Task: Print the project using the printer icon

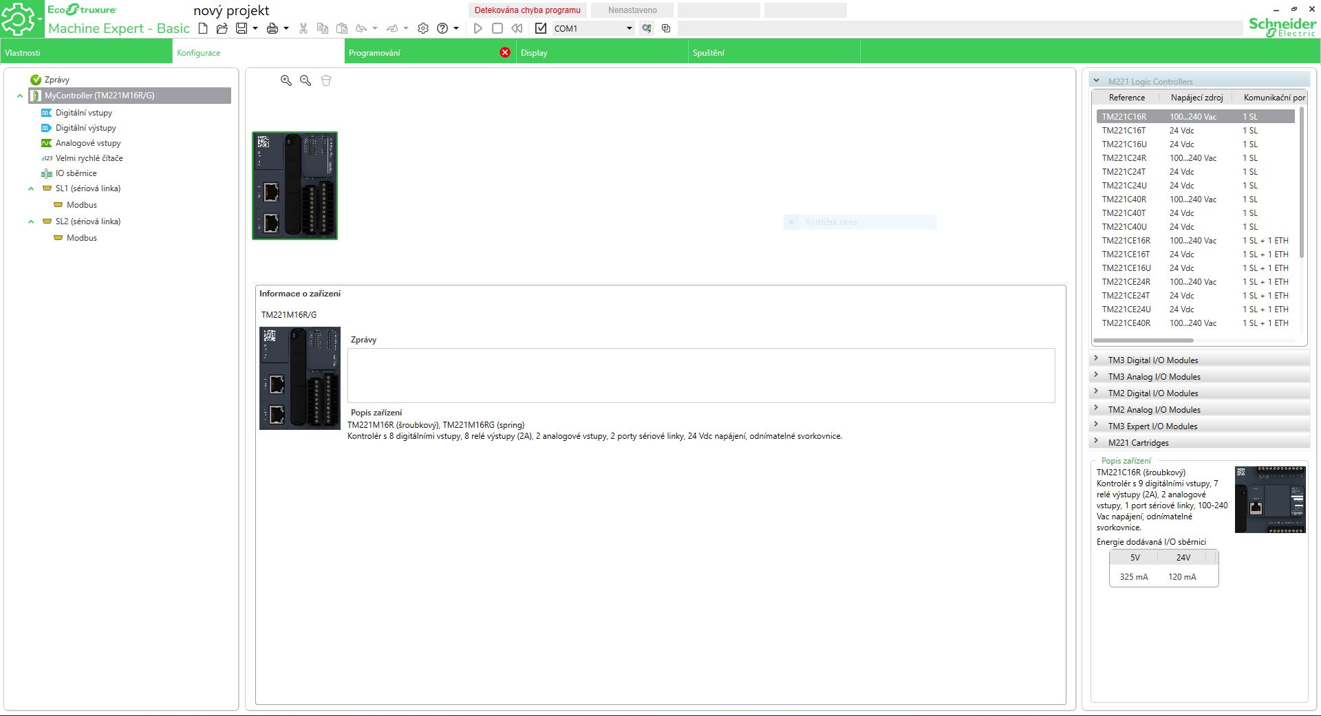Action: pyautogui.click(x=272, y=28)
